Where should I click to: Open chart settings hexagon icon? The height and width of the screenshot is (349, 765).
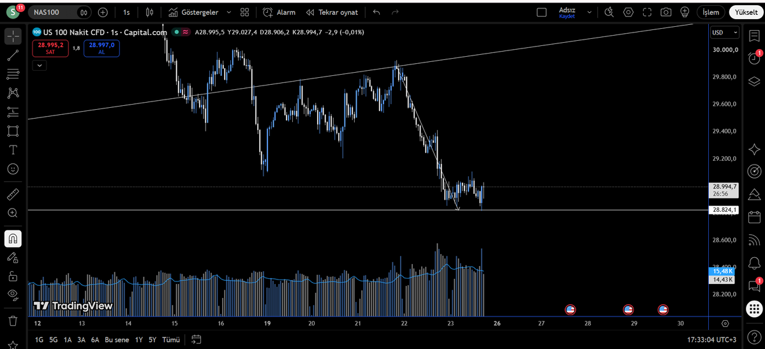pyautogui.click(x=628, y=12)
